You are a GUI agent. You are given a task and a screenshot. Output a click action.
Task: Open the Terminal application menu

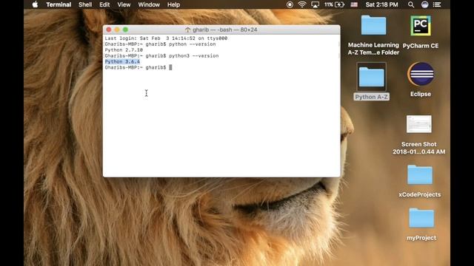tap(59, 4)
